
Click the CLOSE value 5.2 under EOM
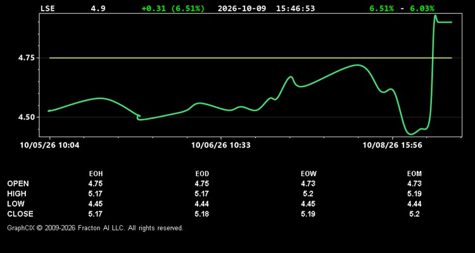pyautogui.click(x=414, y=214)
